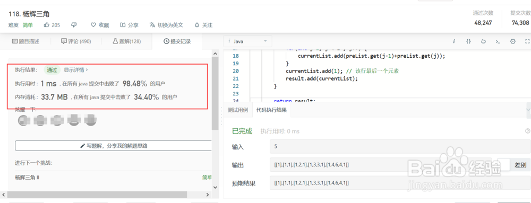Click the 98.48% runtime percentage

pyautogui.click(x=135, y=83)
